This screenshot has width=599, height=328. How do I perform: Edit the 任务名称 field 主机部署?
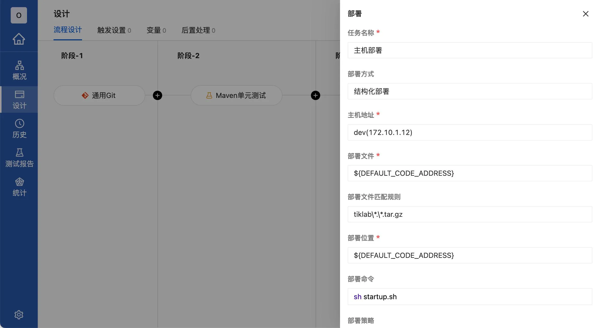[x=470, y=50]
